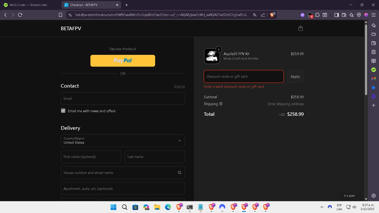Click the Ir a /cart button
379x213 pixels.
pos(349,196)
